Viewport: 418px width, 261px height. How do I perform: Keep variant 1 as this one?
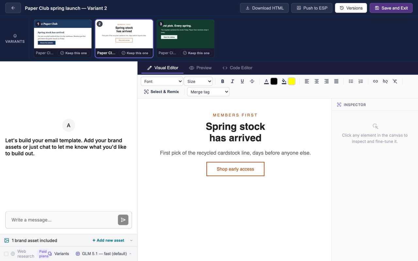tap(73, 53)
